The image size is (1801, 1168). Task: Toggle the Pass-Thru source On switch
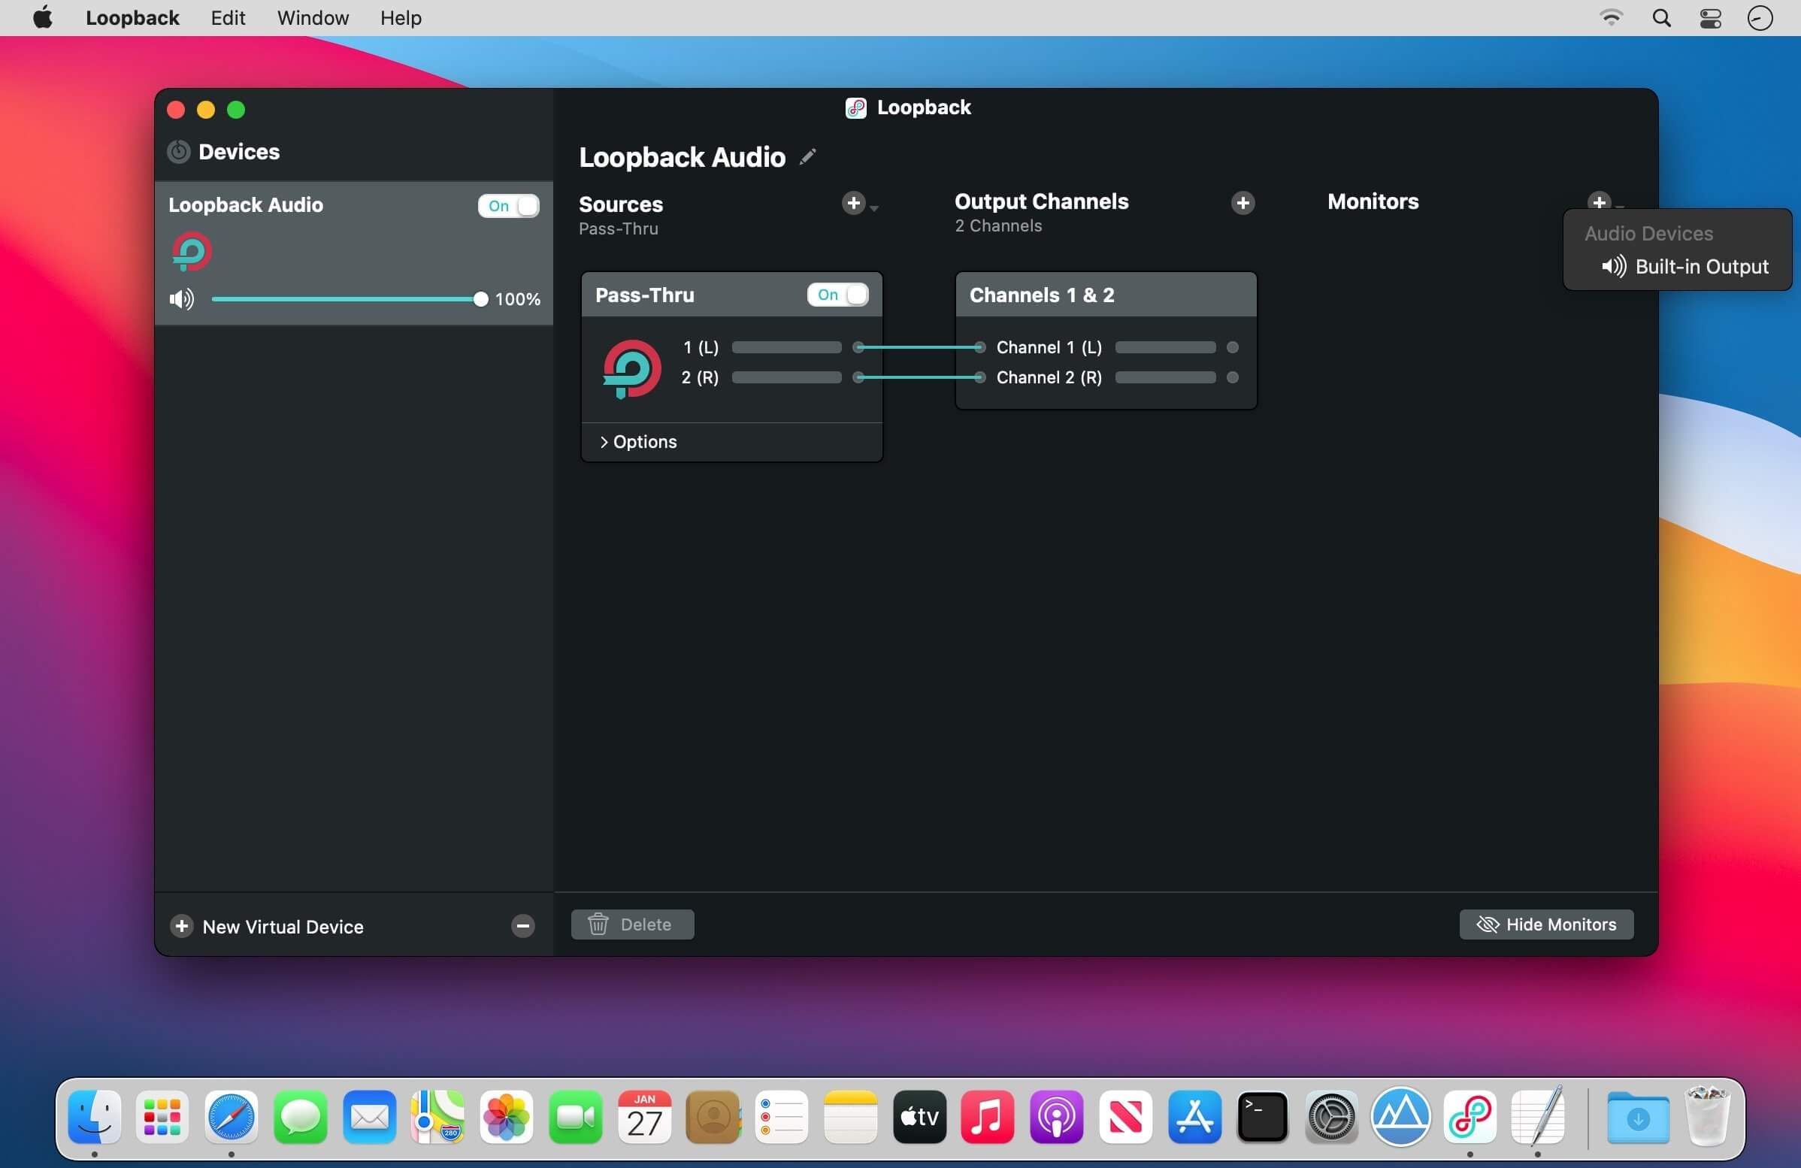[836, 292]
